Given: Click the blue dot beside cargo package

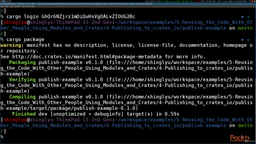Looking at the screenshot, I should 242,40.
